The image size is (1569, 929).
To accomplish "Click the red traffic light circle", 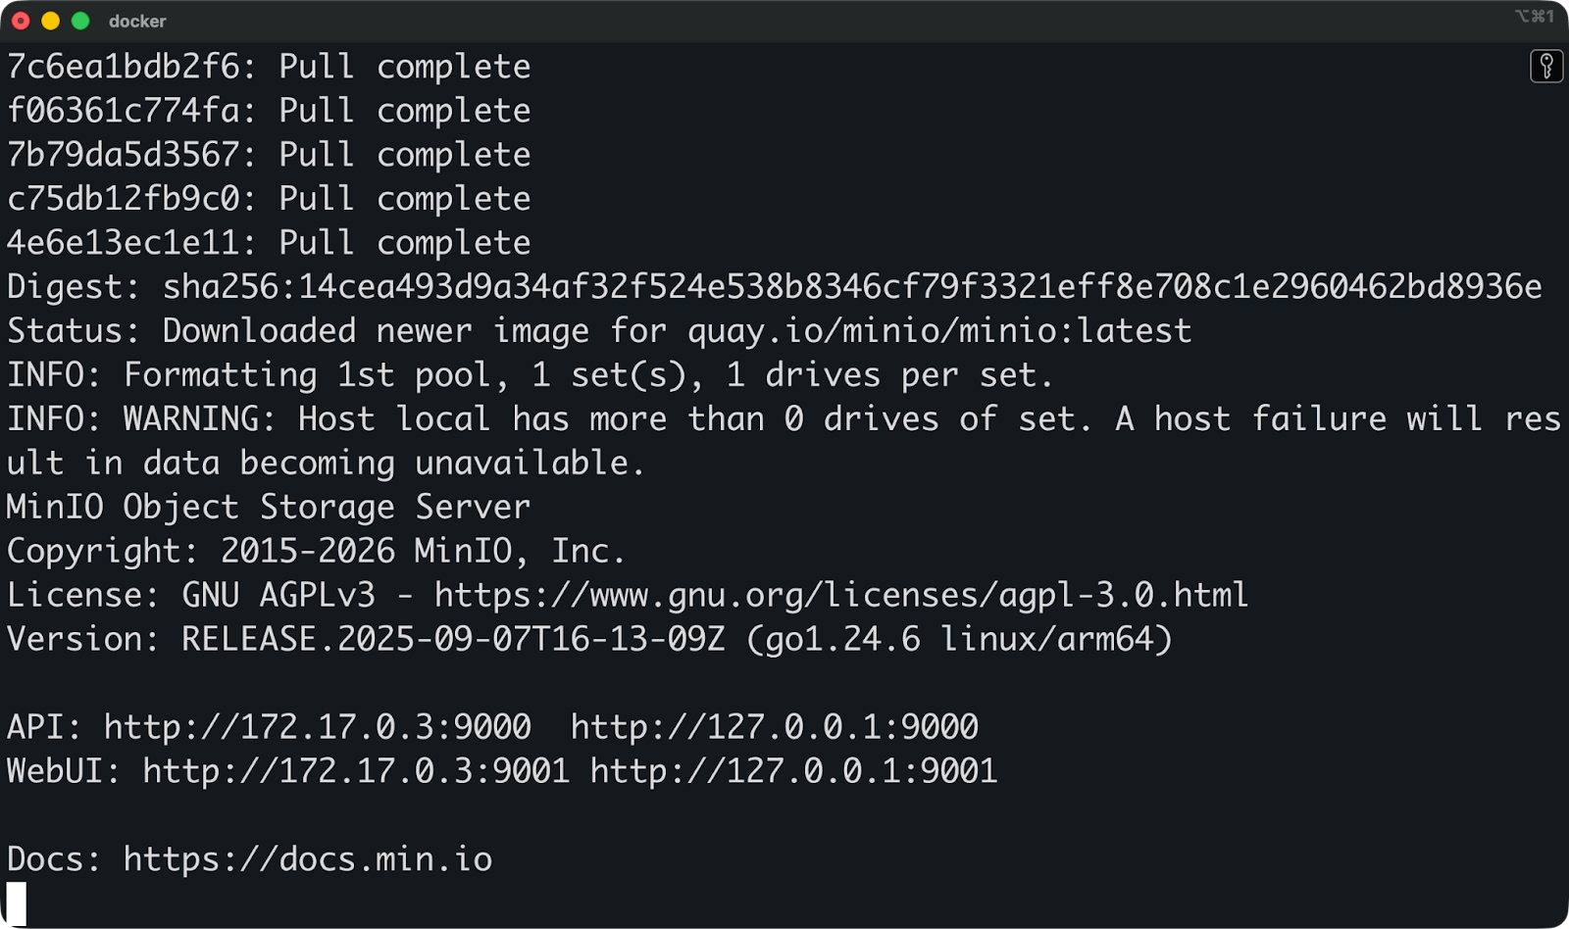I will pyautogui.click(x=20, y=20).
